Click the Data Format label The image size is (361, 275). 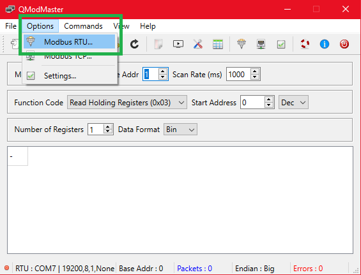[x=139, y=130]
